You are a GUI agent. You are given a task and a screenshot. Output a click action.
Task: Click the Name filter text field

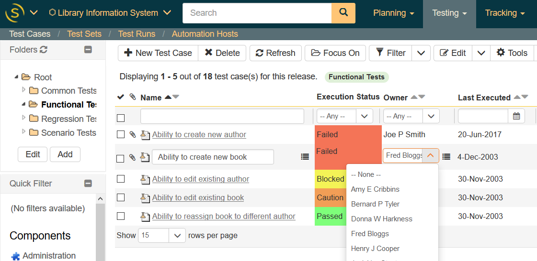tap(222, 116)
